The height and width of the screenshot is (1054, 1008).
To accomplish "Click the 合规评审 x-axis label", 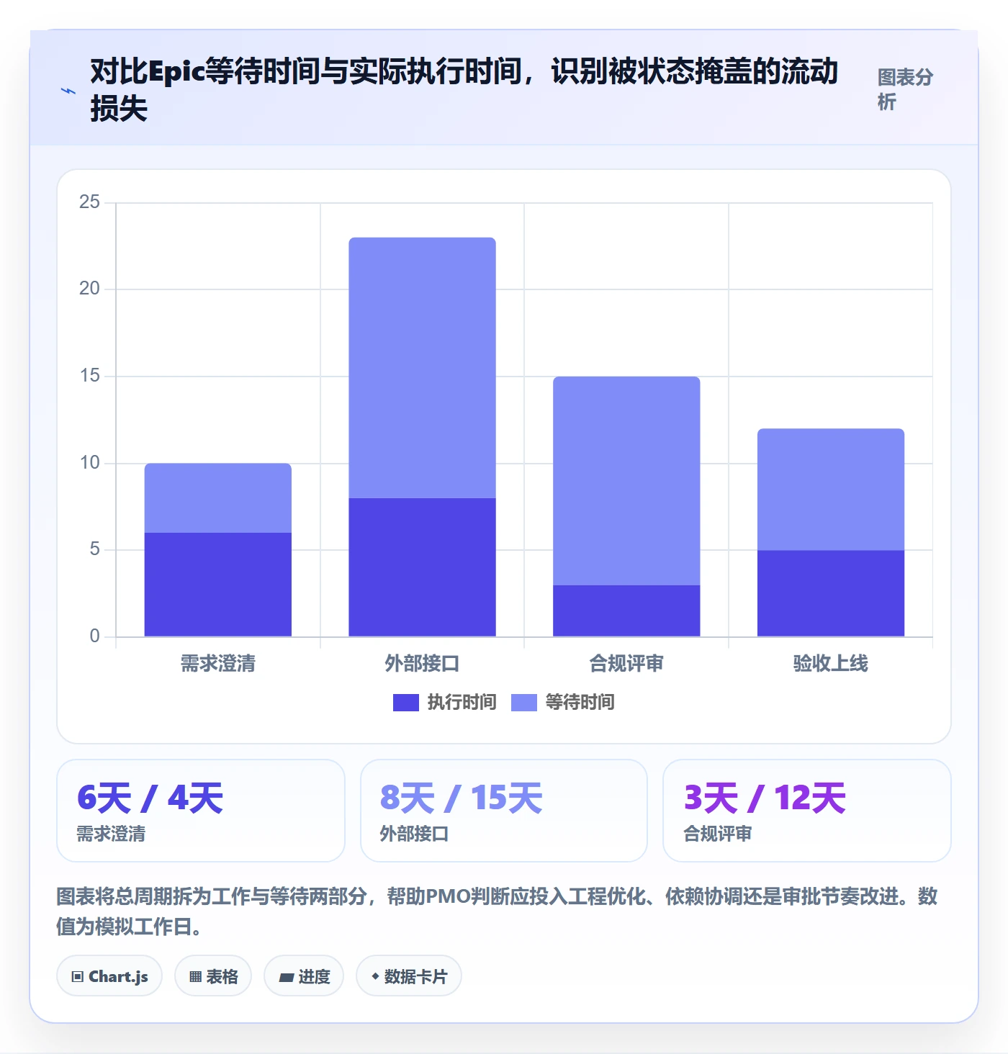I will pos(626,663).
